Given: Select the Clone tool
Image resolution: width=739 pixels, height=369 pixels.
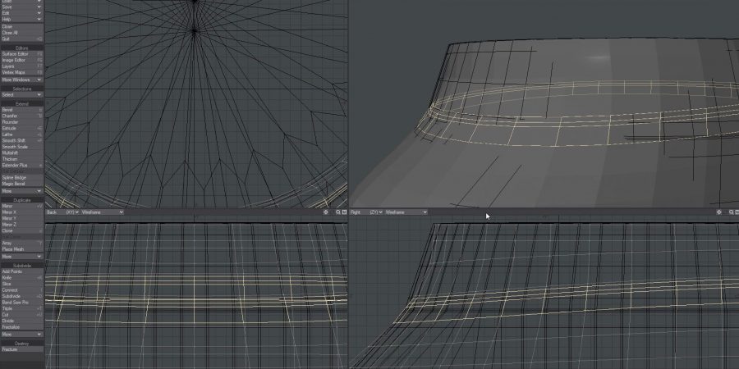Looking at the screenshot, I should coord(21,230).
